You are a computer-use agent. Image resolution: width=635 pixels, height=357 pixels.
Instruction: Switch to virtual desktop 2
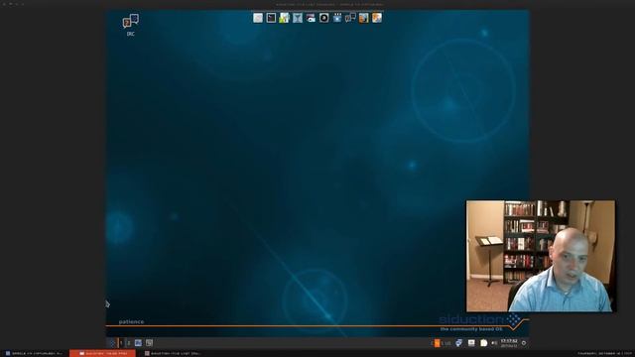(128, 343)
